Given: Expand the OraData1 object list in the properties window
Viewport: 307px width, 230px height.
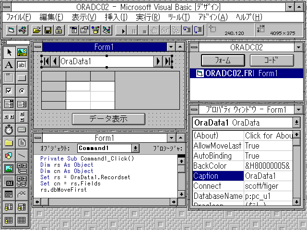Looking at the screenshot, I should click(x=297, y=122).
